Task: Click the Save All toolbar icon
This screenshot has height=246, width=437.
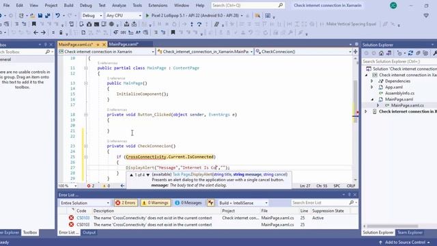Action: (x=47, y=16)
